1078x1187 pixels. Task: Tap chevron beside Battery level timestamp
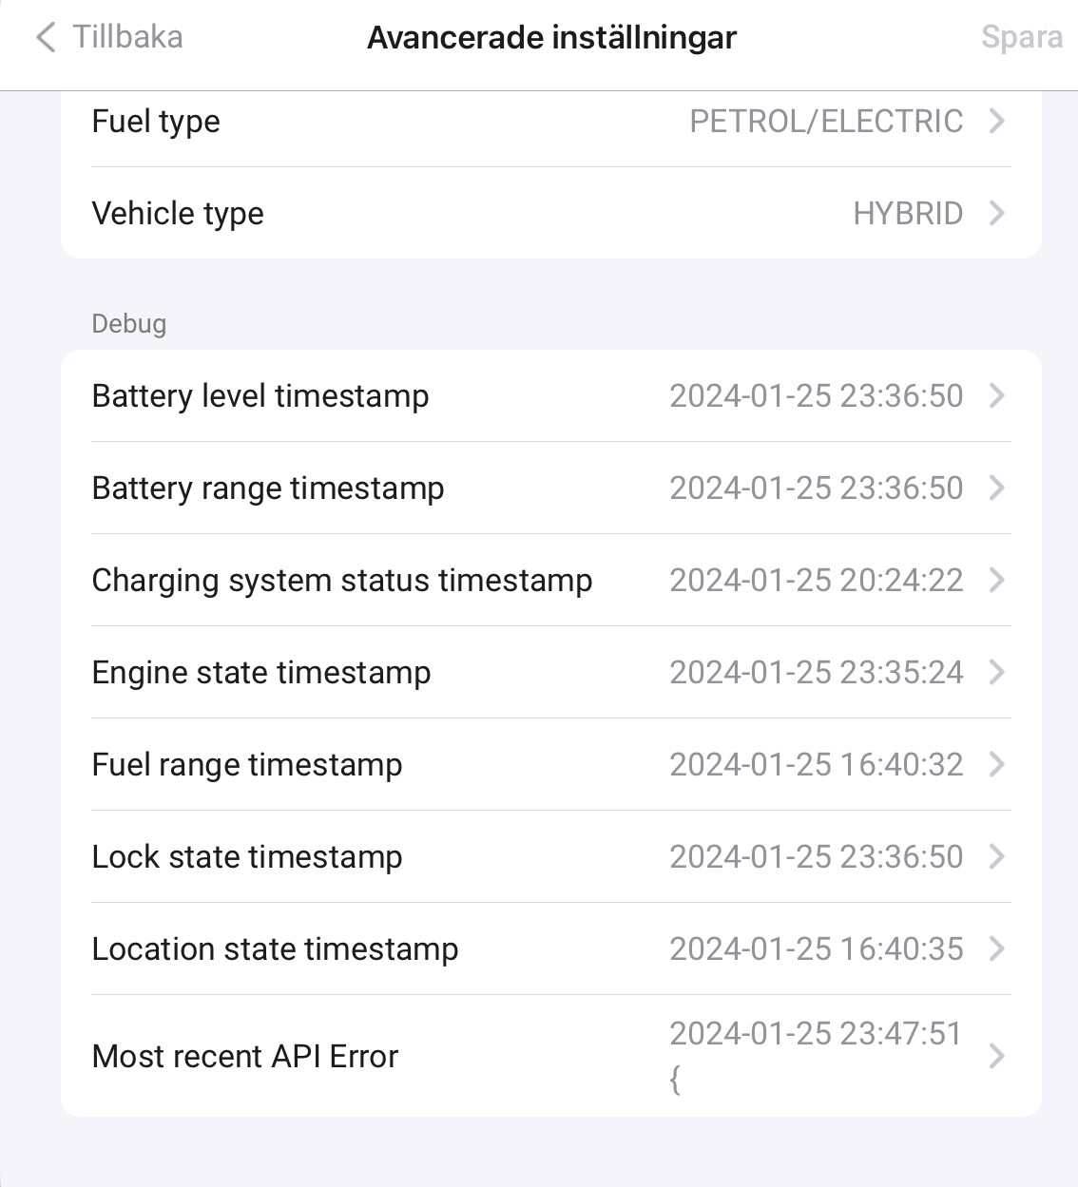[x=996, y=396]
